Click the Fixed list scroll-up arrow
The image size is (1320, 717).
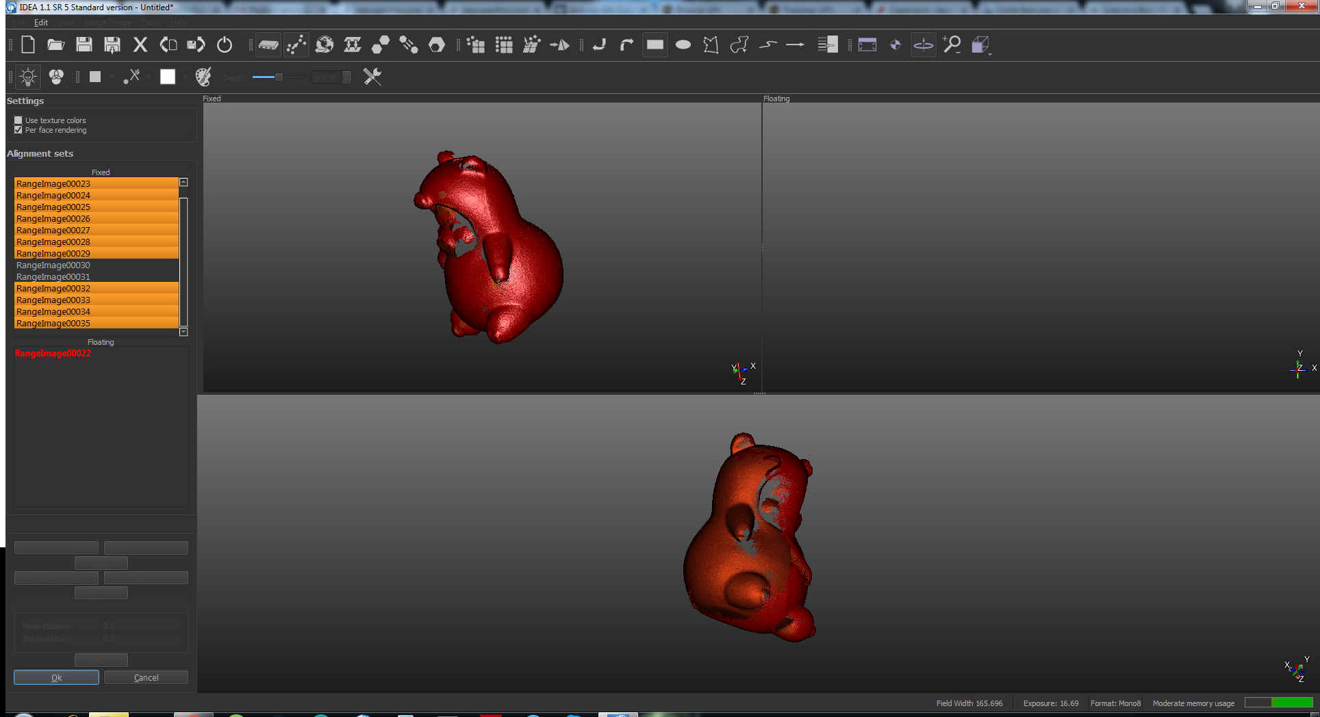(x=183, y=183)
